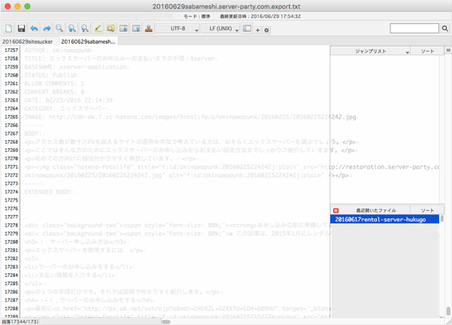Image resolution: width=452 pixels, height=325 pixels.
Task: Click the resize grip at the window corner
Action: (448, 321)
